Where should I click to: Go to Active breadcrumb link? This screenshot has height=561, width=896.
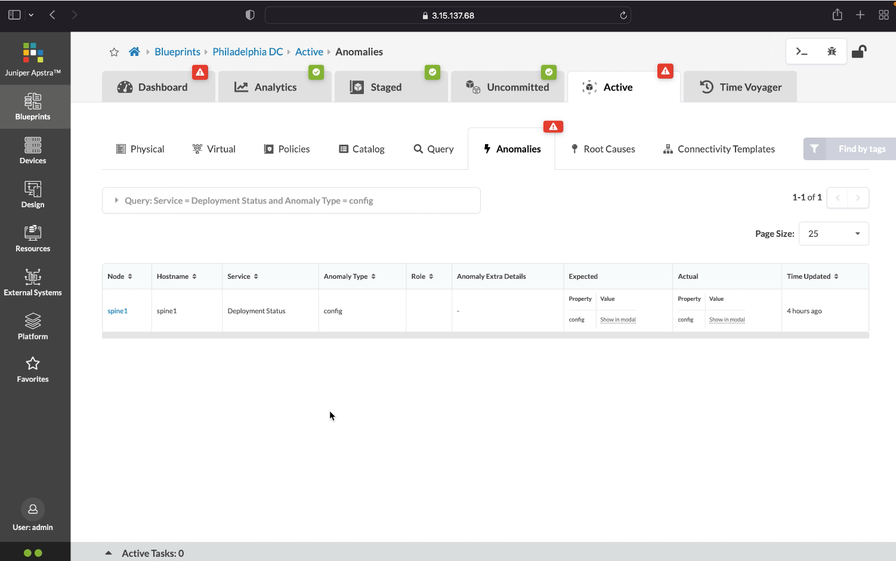[309, 52]
